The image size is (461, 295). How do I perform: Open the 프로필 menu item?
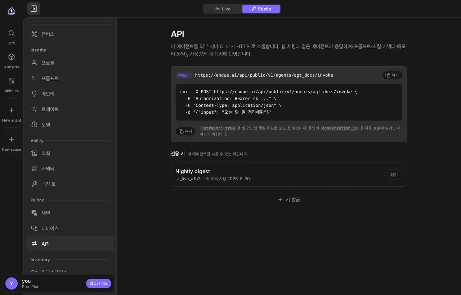click(70, 63)
